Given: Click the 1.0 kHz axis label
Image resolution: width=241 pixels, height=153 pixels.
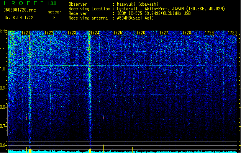Looking at the screenshot, I should (x=3, y=69).
